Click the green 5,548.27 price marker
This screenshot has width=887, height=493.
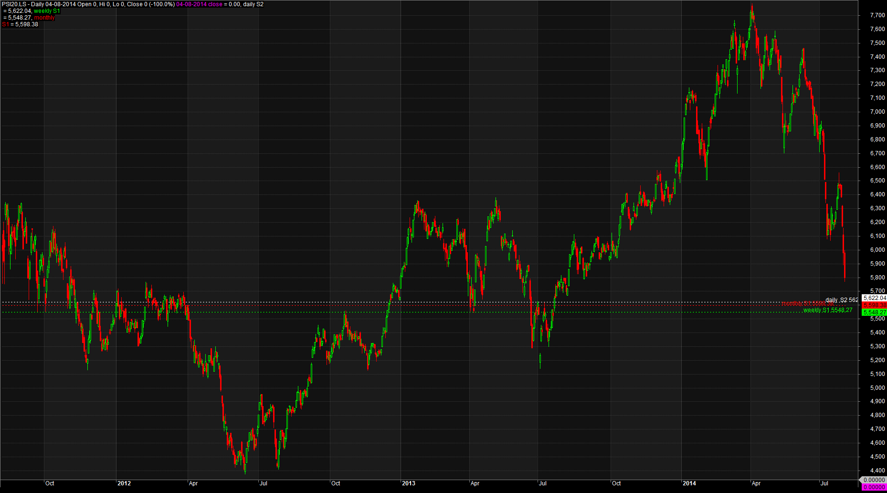point(875,312)
